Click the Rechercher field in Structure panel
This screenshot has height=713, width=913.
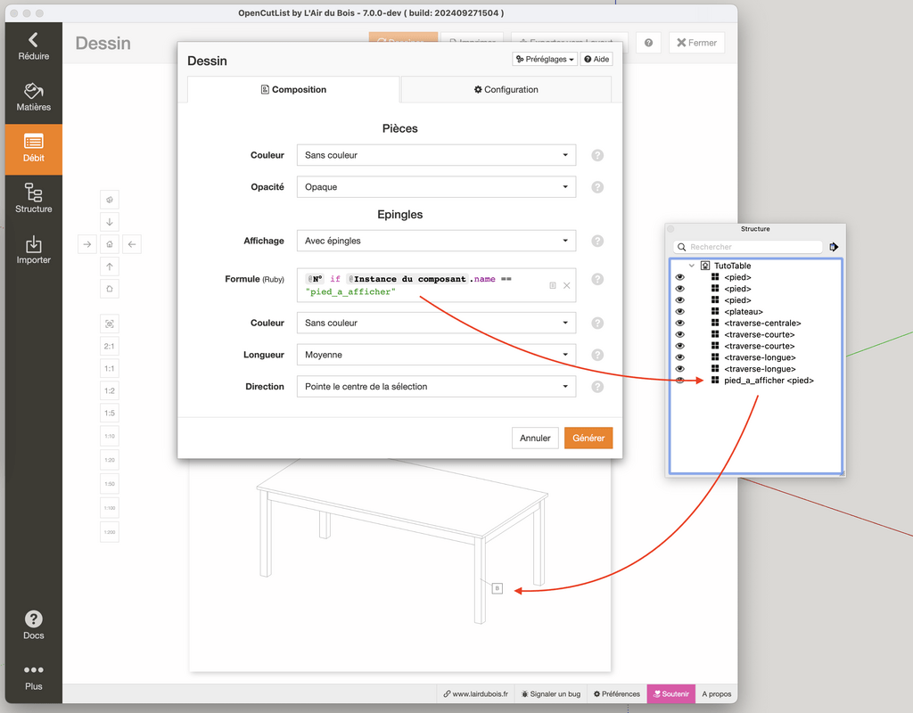pyautogui.click(x=748, y=247)
